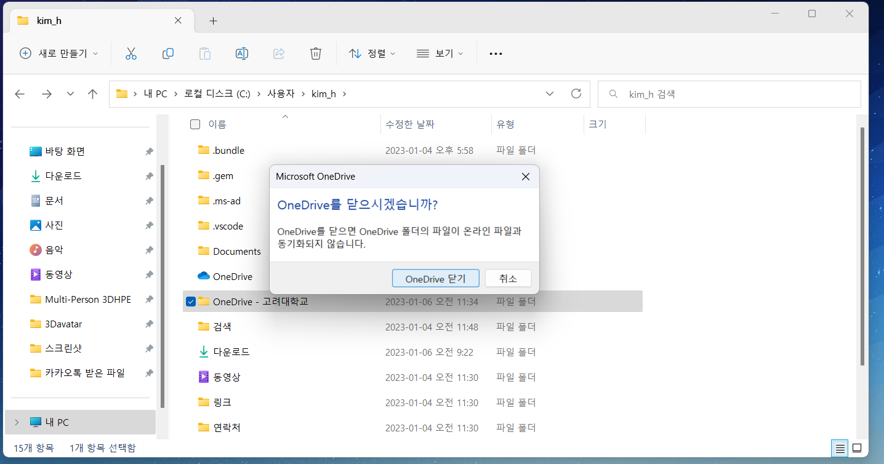The image size is (884, 464).
Task: Close the Microsoft OneDrive dialog with X
Action: pos(526,177)
